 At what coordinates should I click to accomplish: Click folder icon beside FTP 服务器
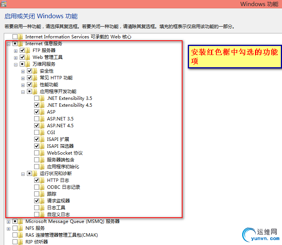tap(27, 51)
